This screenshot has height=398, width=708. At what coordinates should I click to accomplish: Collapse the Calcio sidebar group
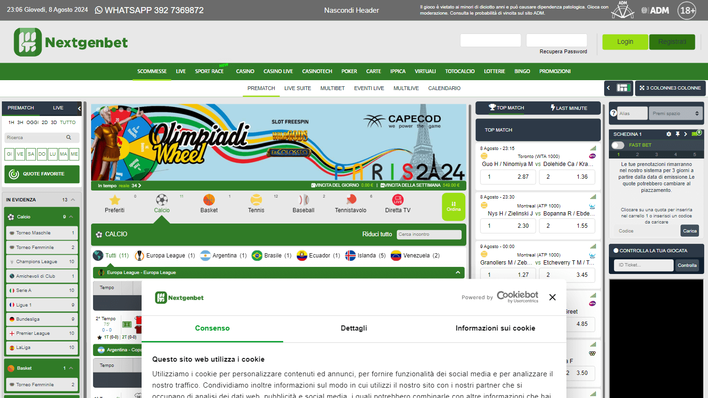tap(71, 217)
